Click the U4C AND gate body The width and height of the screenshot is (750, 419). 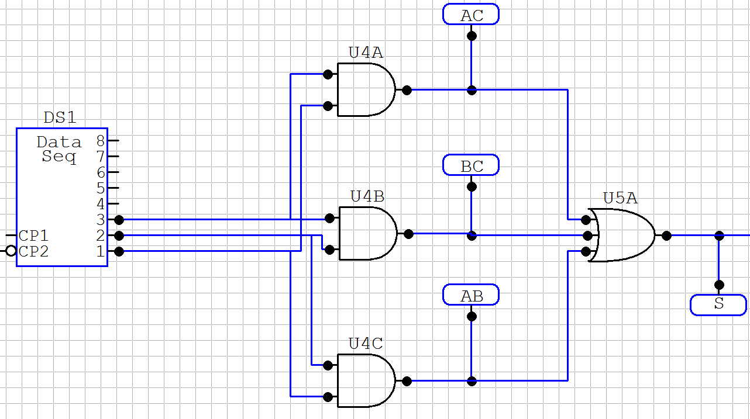coord(366,381)
